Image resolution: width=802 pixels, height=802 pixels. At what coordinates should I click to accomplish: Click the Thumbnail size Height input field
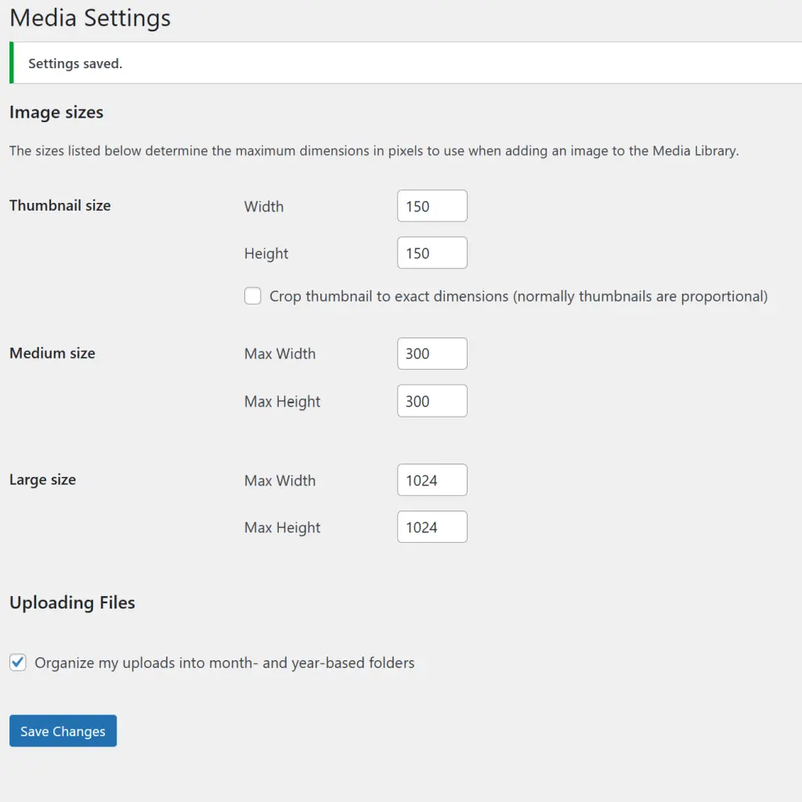point(432,253)
